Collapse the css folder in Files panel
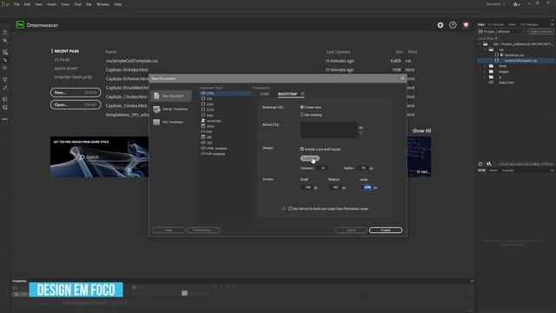The width and height of the screenshot is (556, 313). (486, 50)
